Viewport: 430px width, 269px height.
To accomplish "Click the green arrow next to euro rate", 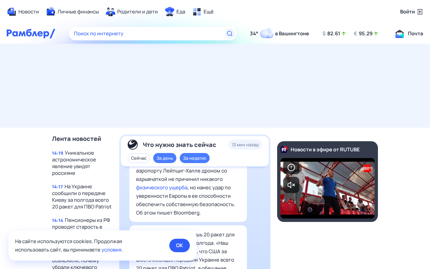I will click(376, 34).
